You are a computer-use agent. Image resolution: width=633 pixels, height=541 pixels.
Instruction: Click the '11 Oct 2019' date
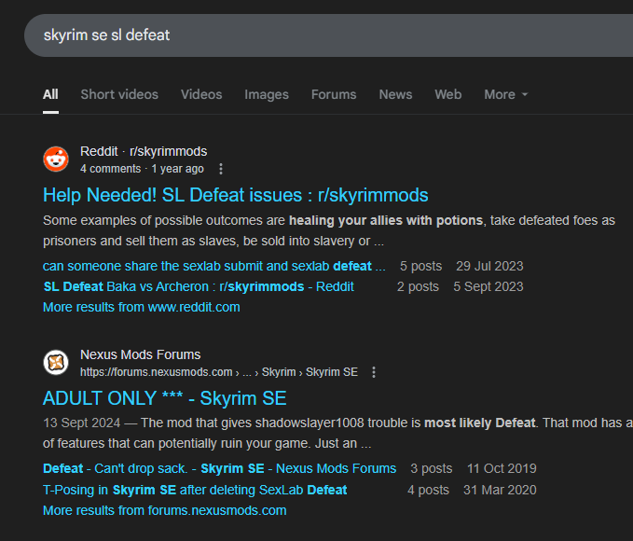coord(502,468)
